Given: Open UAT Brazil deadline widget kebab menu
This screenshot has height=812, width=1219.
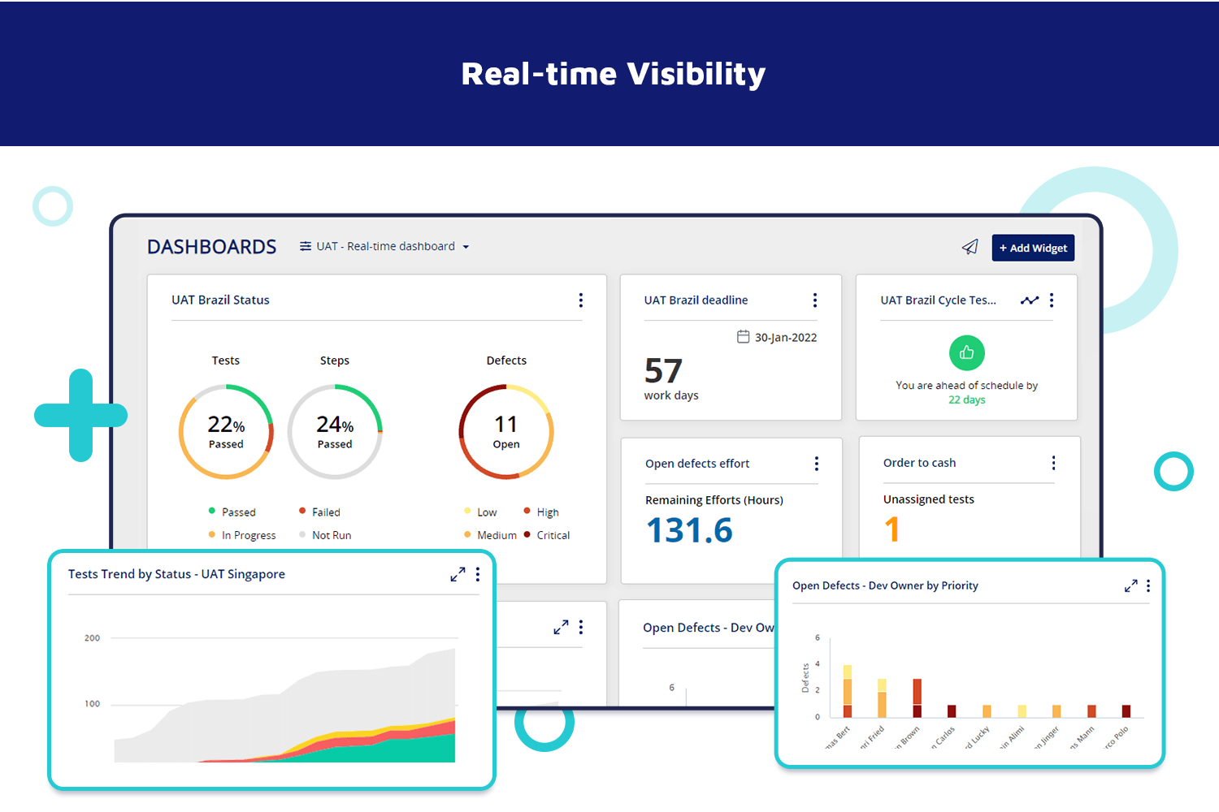Looking at the screenshot, I should click(815, 300).
